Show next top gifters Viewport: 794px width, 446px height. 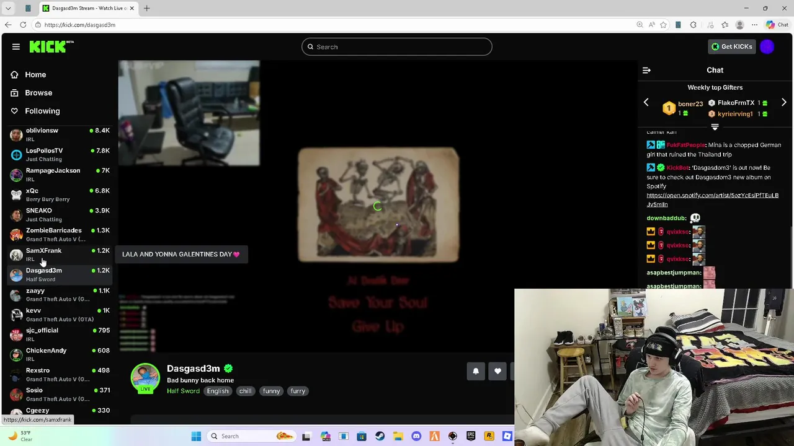[784, 102]
